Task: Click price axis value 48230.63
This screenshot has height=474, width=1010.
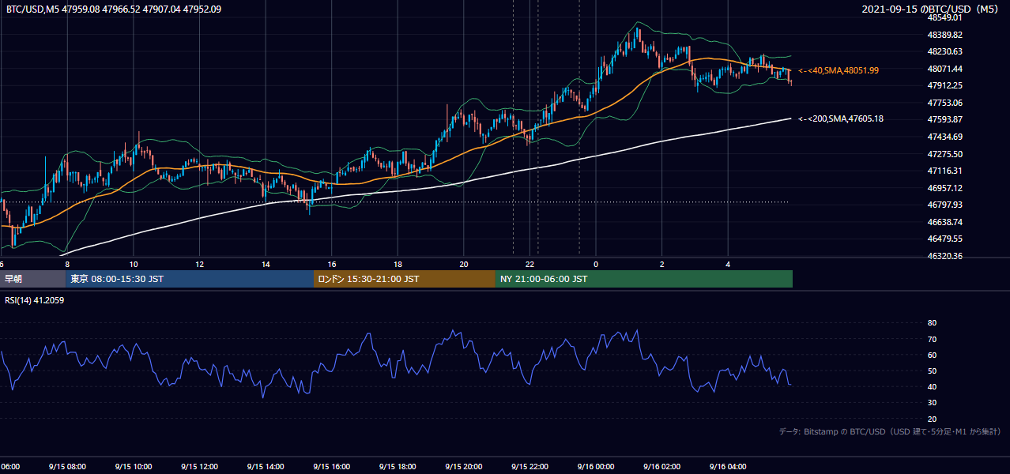Action: point(944,51)
